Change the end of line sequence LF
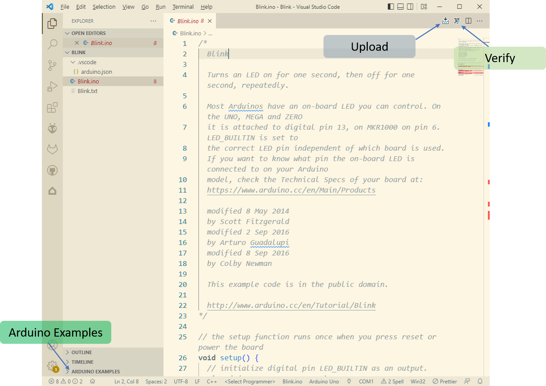Viewport: 546px width, 386px height. coord(197,381)
